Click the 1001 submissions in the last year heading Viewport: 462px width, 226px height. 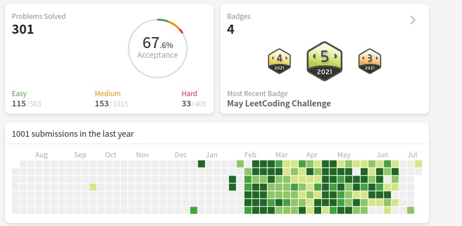click(73, 134)
